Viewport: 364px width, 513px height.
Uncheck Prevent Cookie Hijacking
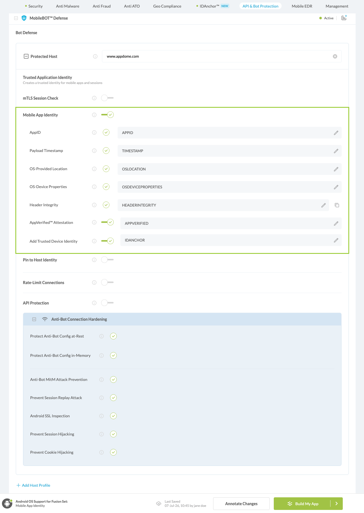(113, 452)
